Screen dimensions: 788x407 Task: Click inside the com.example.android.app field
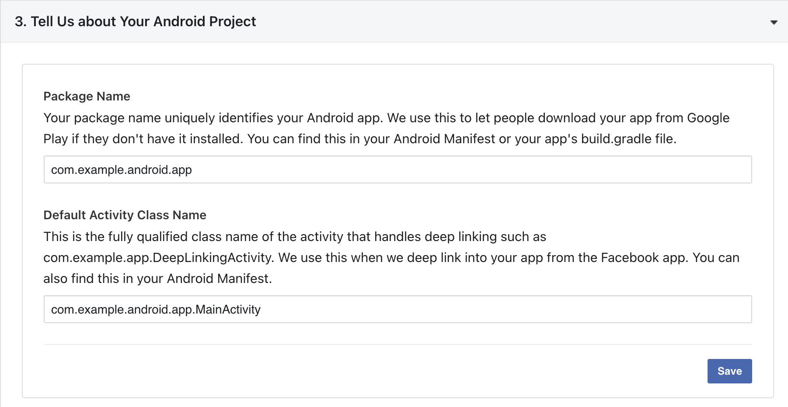[x=219, y=169]
